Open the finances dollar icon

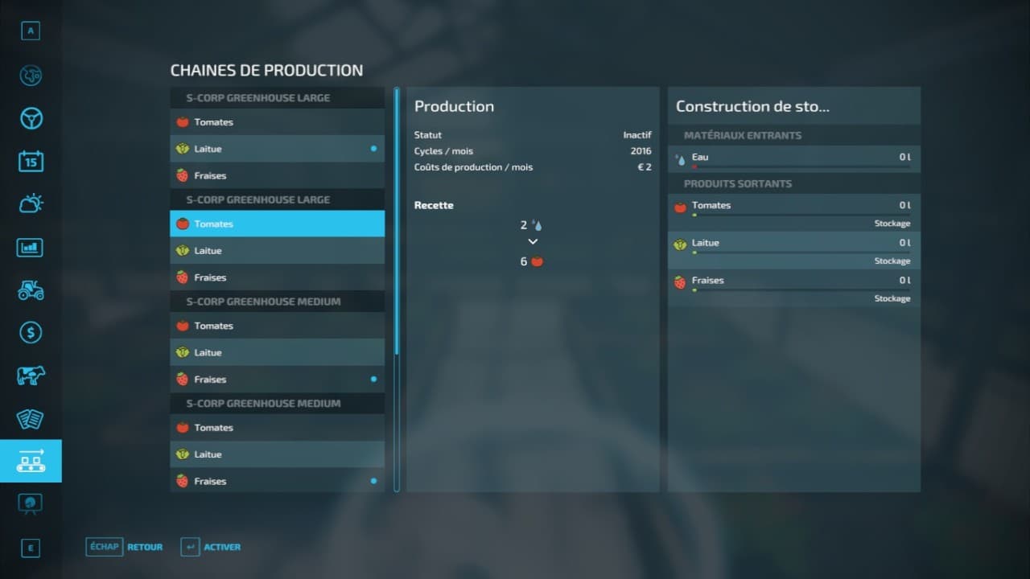coord(31,332)
